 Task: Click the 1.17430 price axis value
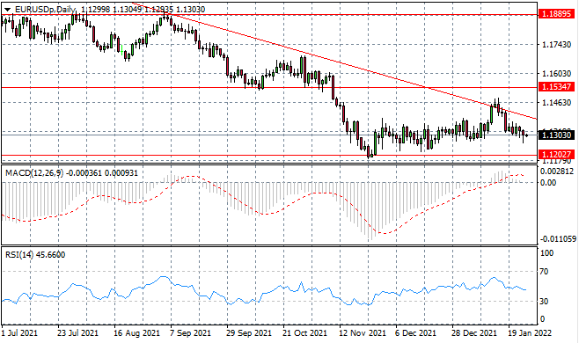[556, 44]
